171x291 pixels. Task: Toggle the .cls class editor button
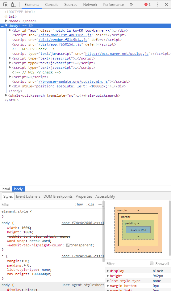click(90, 204)
